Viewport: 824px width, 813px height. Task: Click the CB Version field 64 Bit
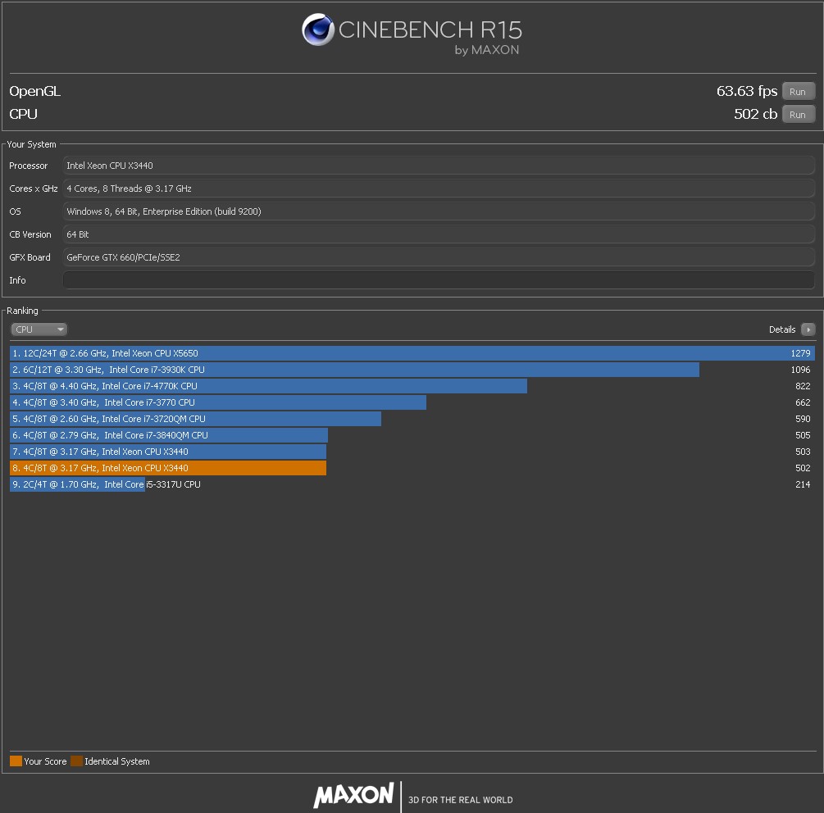[x=439, y=234]
